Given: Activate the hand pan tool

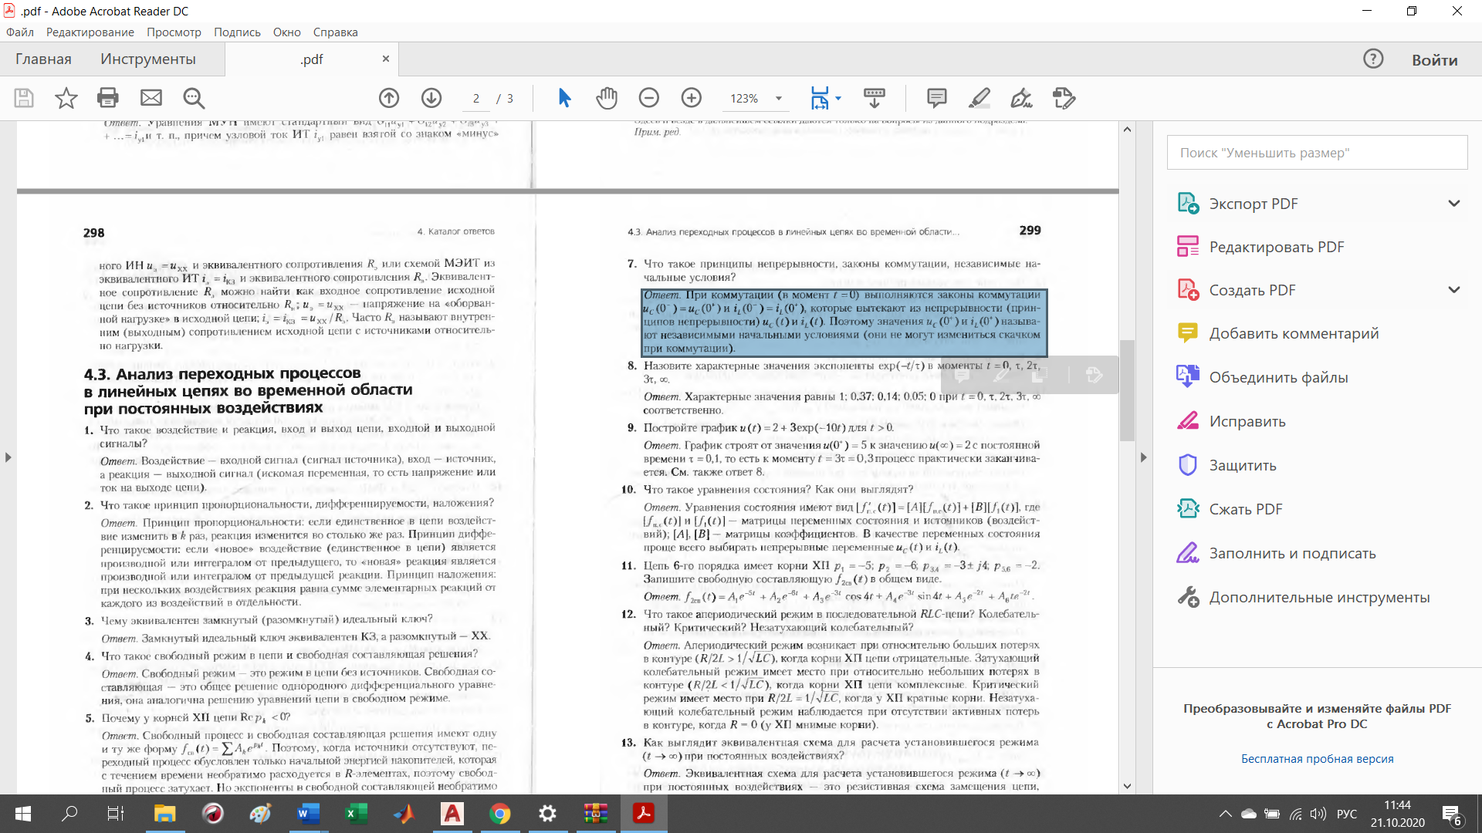Looking at the screenshot, I should click(607, 98).
